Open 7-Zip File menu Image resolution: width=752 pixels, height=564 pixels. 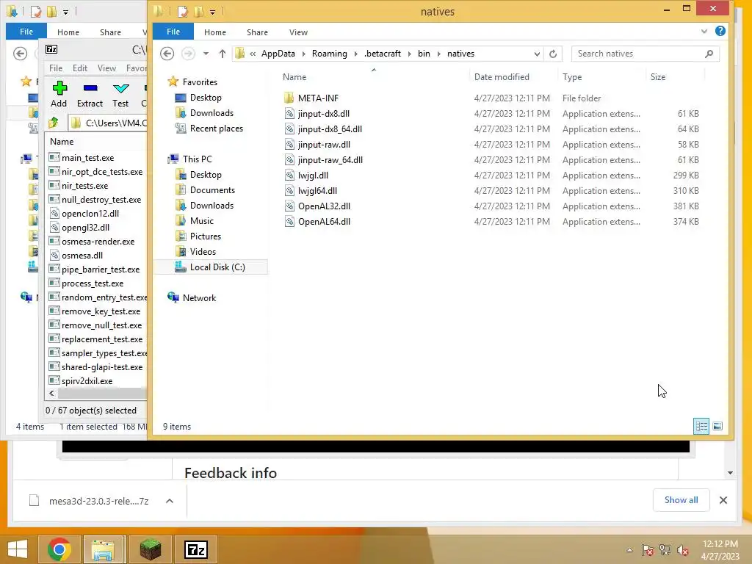56,68
